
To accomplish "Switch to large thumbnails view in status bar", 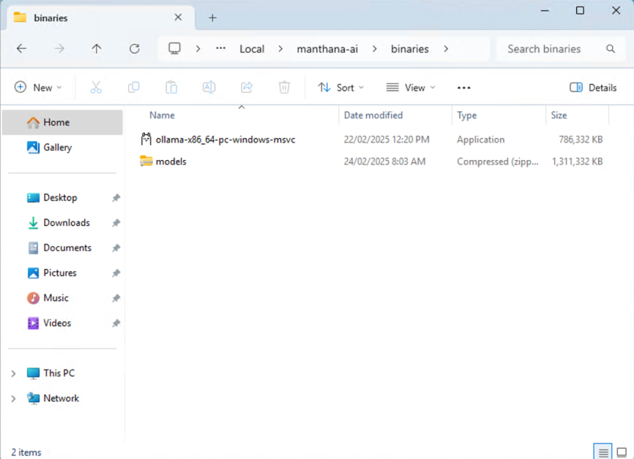I will click(622, 452).
